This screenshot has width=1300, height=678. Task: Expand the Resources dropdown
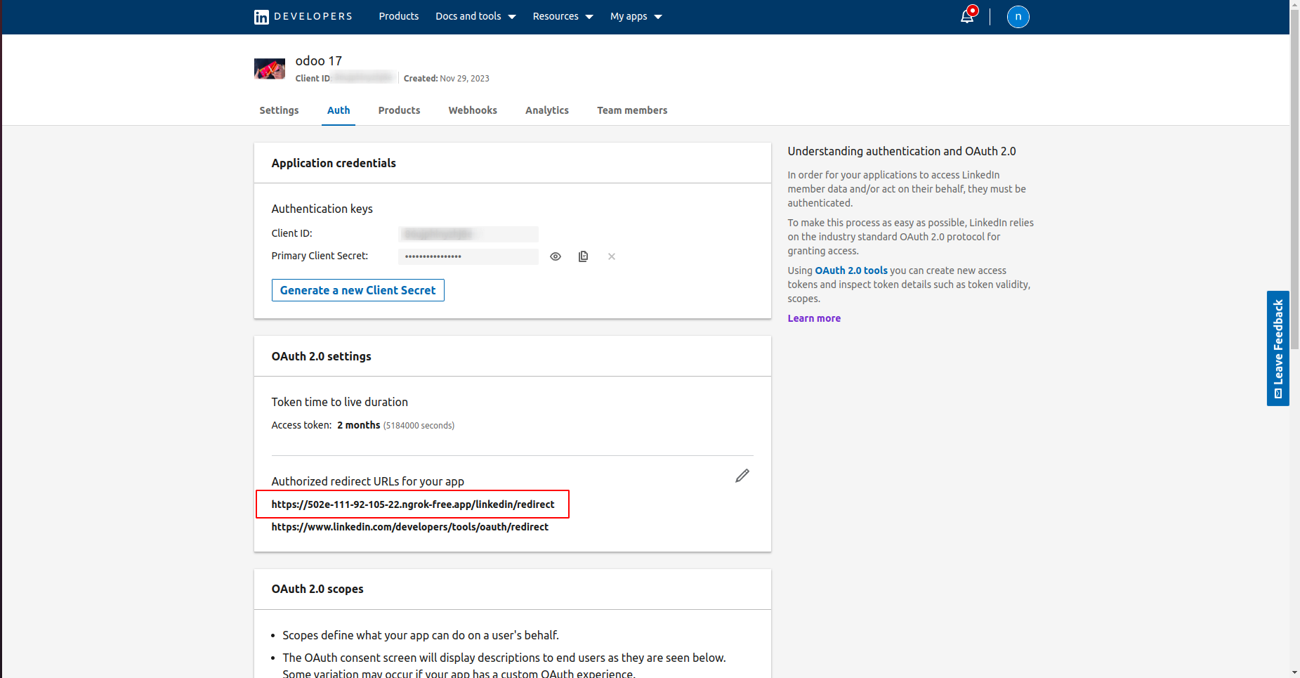(563, 16)
